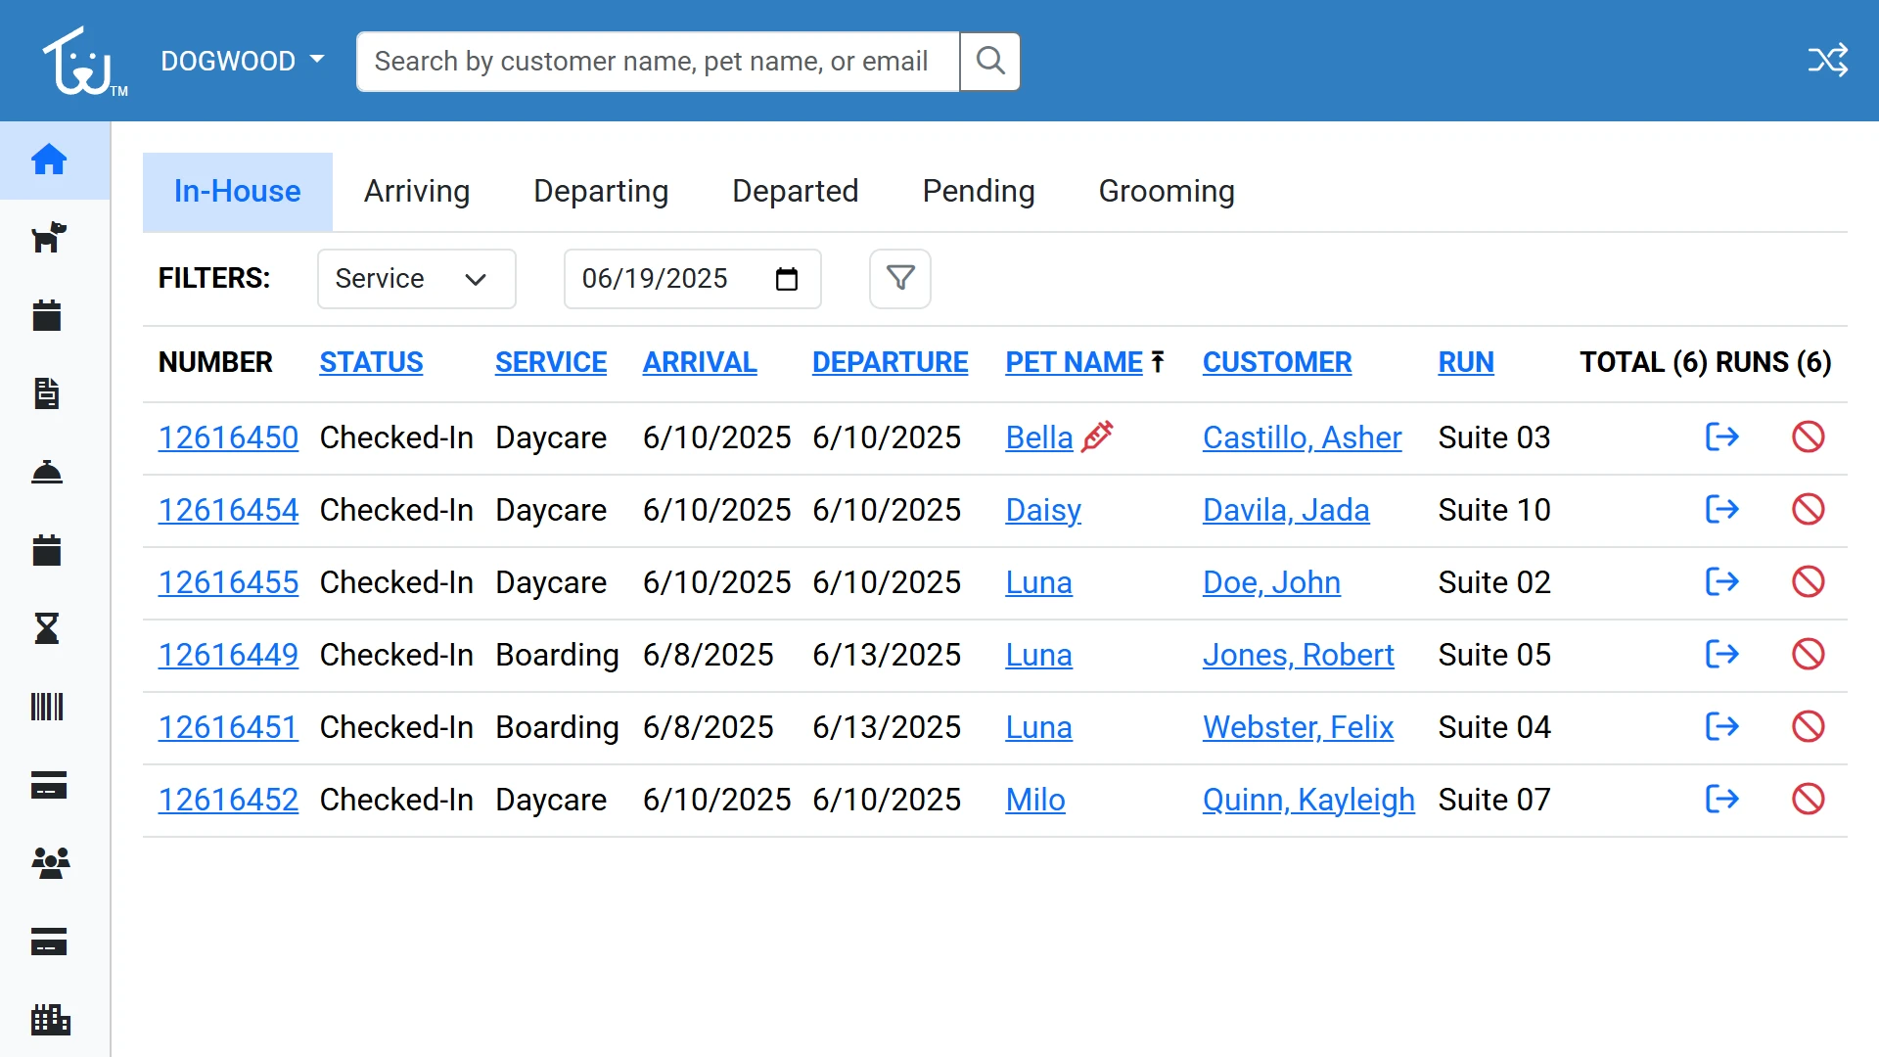Open the Home dashboard icon
Viewport: 1879px width, 1057px height.
[x=48, y=160]
